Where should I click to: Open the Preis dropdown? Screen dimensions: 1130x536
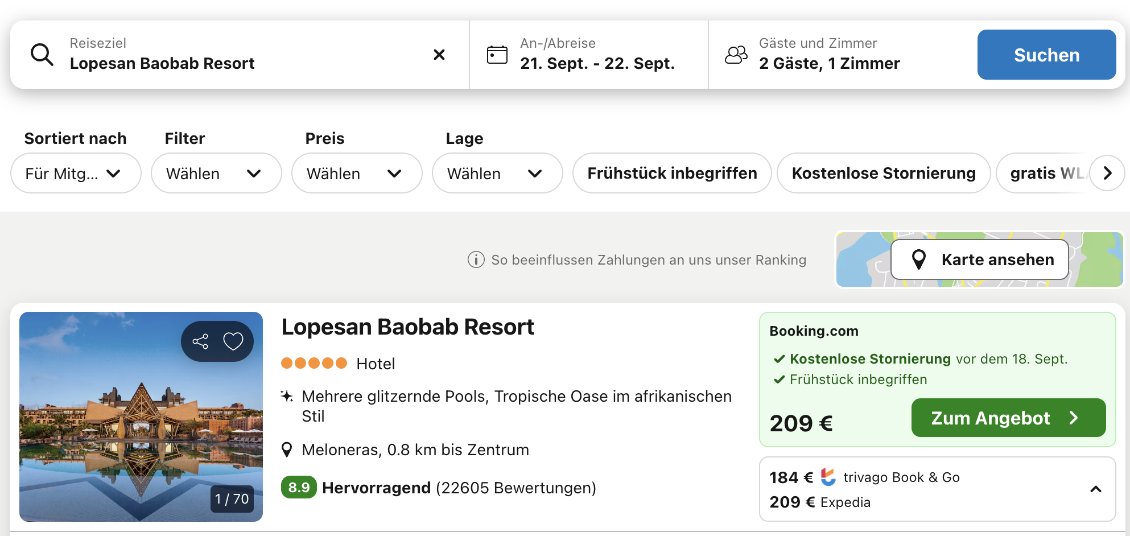(357, 173)
